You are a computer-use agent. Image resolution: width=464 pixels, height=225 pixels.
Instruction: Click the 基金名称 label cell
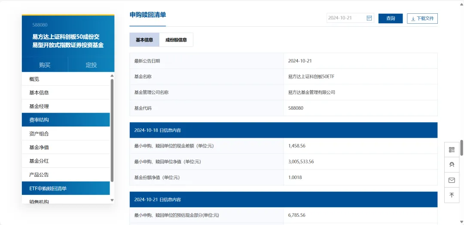click(x=207, y=77)
